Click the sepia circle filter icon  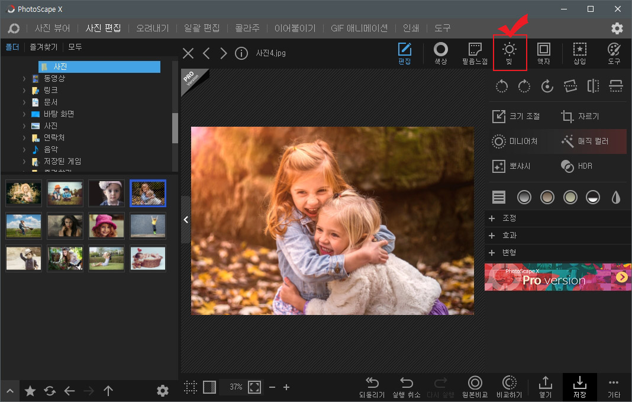[547, 197]
